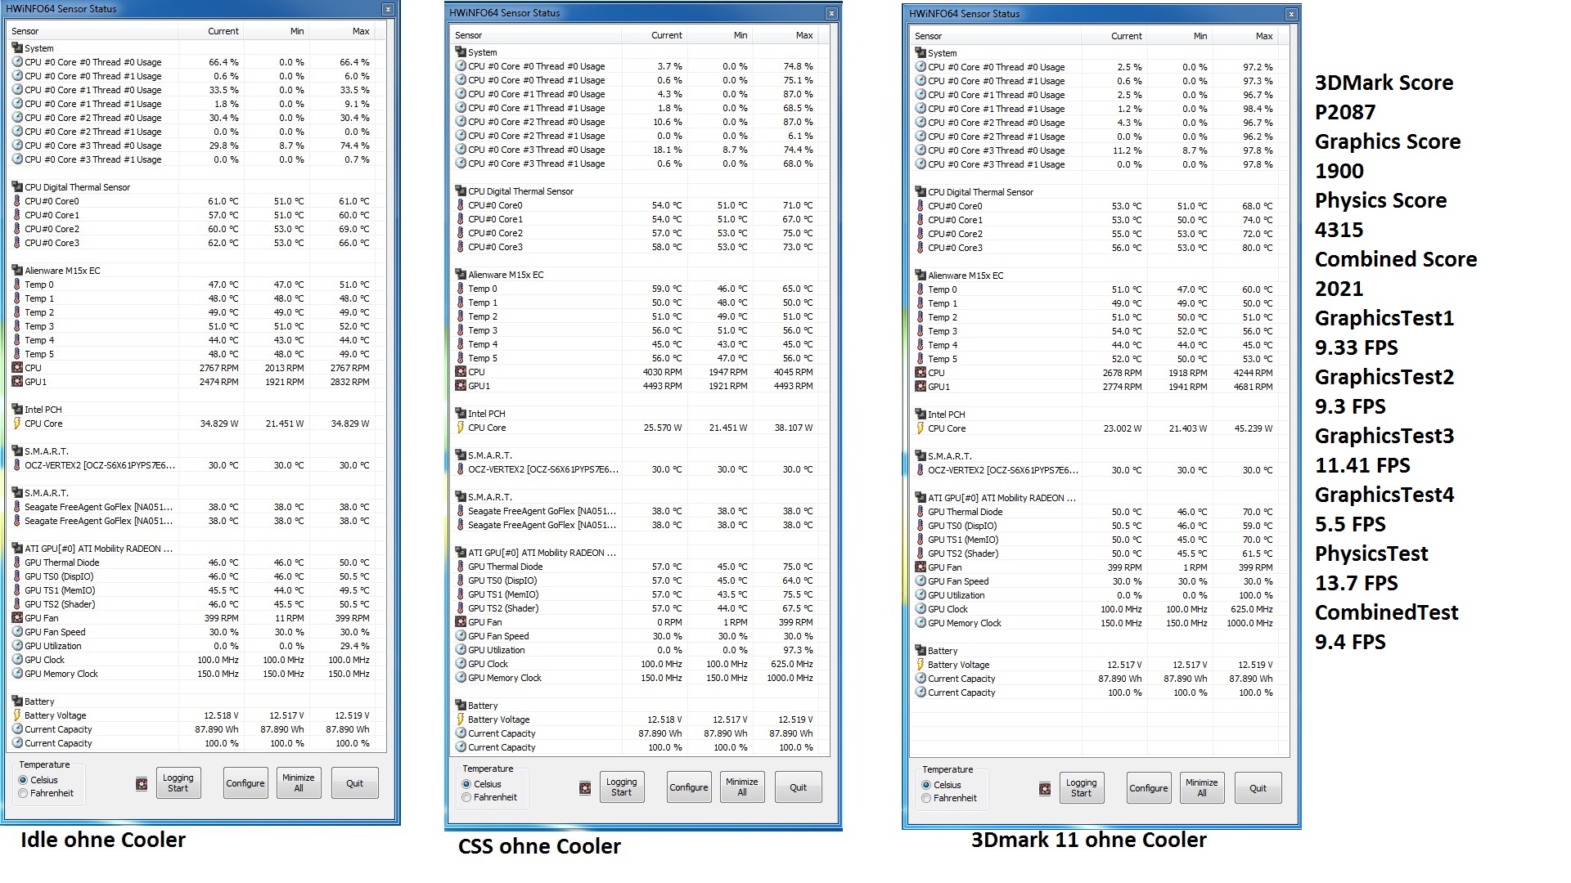Select Fahrenheit in Idle ohne Cooler window
The height and width of the screenshot is (883, 1571).
(x=23, y=793)
